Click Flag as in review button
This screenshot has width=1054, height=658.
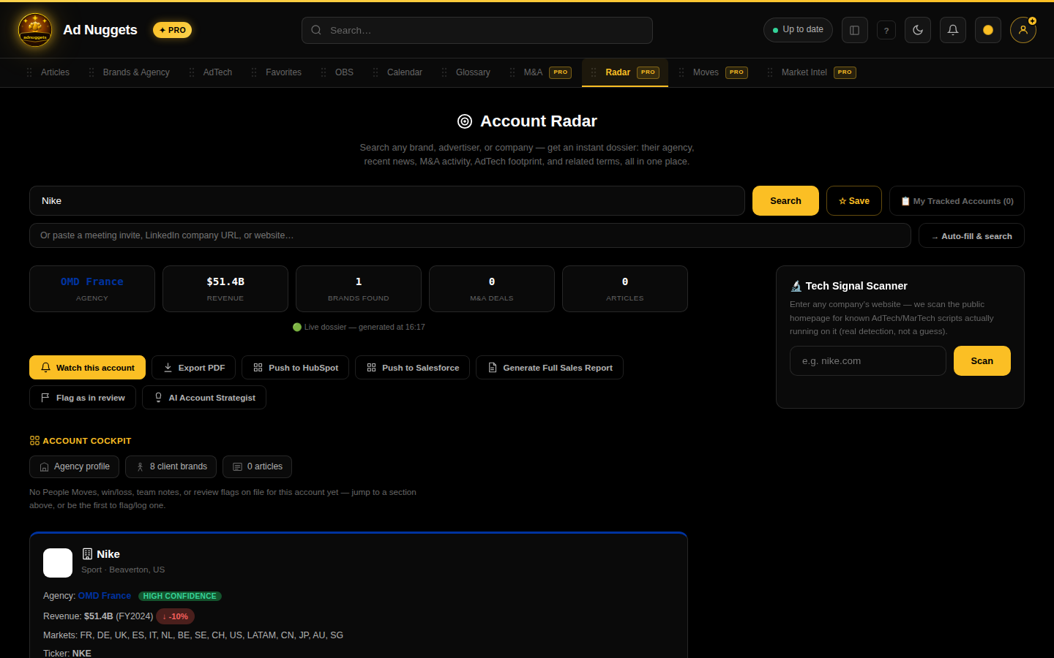point(83,398)
